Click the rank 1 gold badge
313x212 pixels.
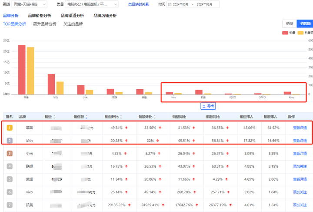click(10, 128)
